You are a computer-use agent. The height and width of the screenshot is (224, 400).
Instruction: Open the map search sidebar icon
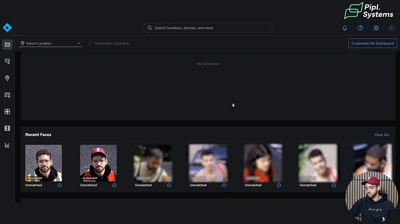pos(7,95)
